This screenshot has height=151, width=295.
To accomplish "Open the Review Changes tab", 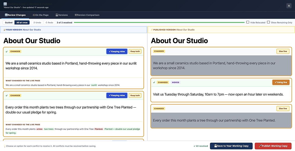I will click(15, 15).
